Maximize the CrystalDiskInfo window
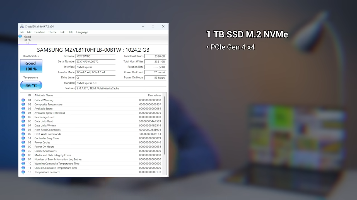The height and width of the screenshot is (200, 357). click(x=153, y=26)
